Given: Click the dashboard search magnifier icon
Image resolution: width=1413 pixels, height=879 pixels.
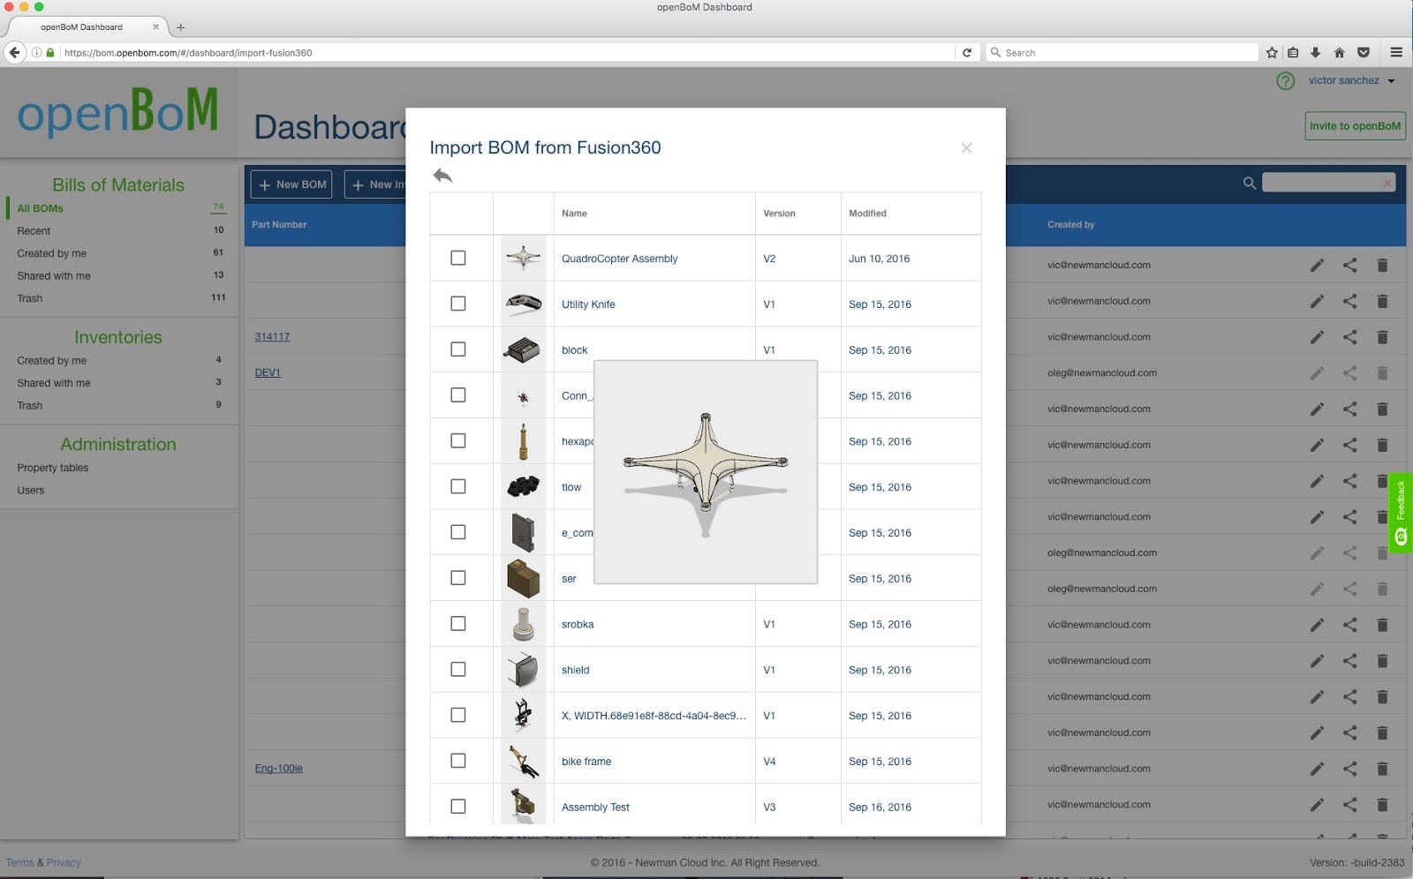Looking at the screenshot, I should [1249, 184].
